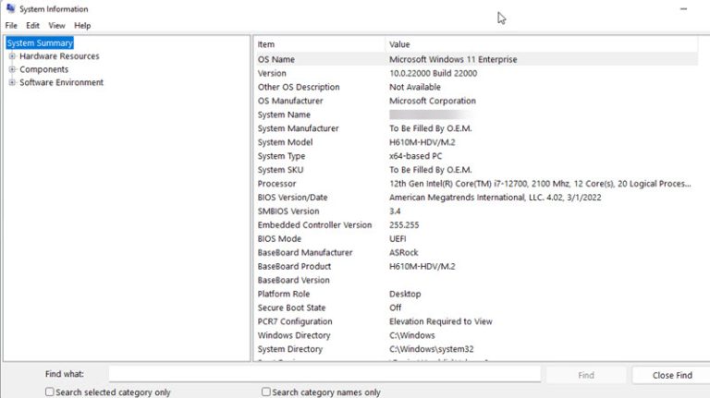Select the BaseBoard Version row
Screen dimensions: 710x398
tap(476, 280)
